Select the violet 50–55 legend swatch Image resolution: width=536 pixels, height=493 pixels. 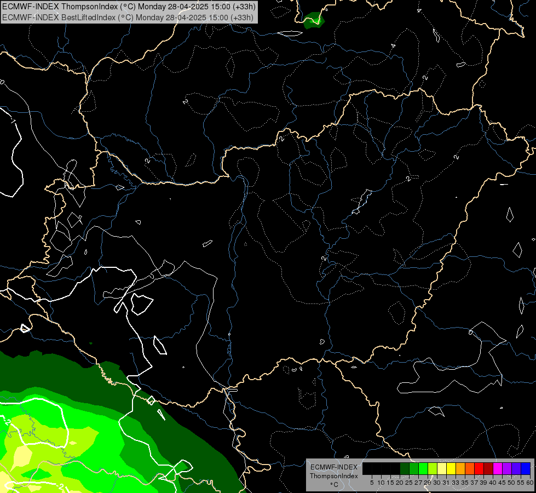tap(516, 468)
